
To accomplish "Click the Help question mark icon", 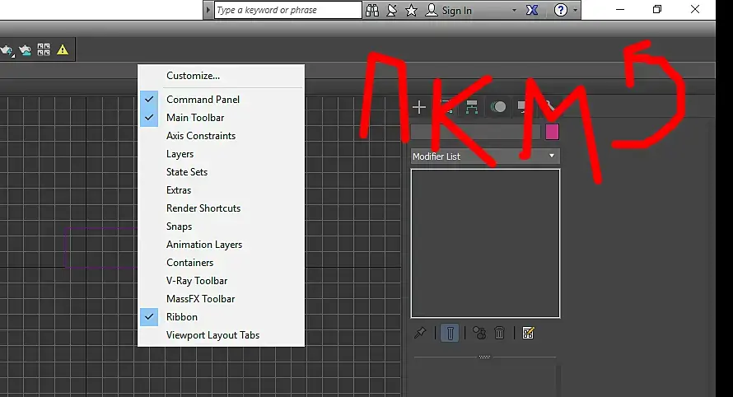I will 560,10.
